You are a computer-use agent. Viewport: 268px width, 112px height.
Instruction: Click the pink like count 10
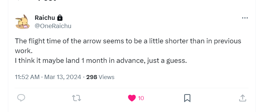141,98
